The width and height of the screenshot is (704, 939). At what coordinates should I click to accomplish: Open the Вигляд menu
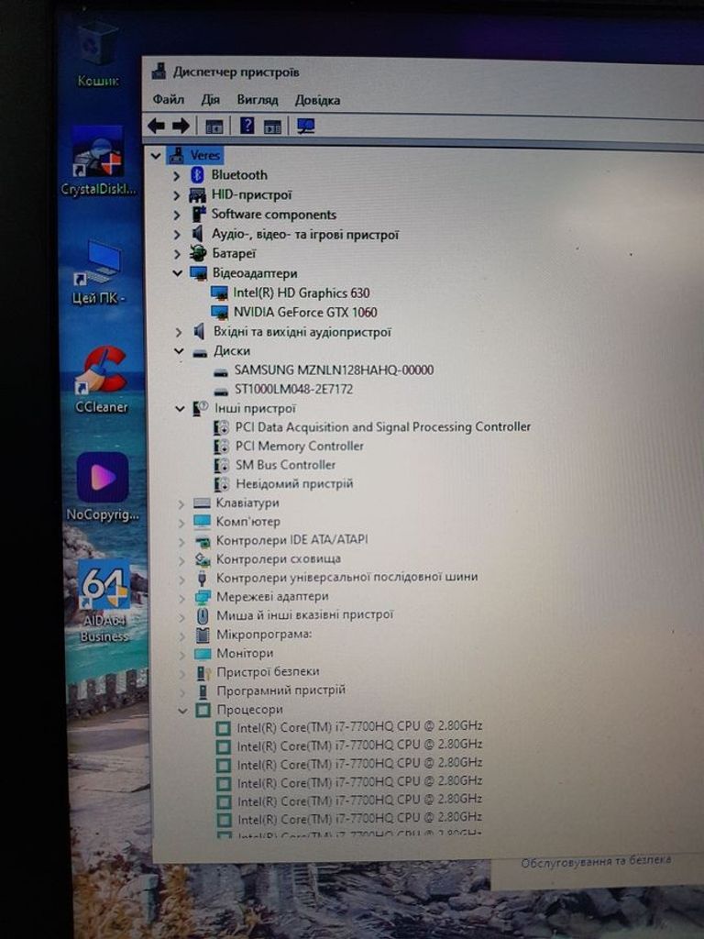(258, 99)
